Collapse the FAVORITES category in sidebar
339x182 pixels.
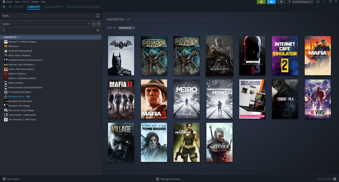click(x=2, y=38)
